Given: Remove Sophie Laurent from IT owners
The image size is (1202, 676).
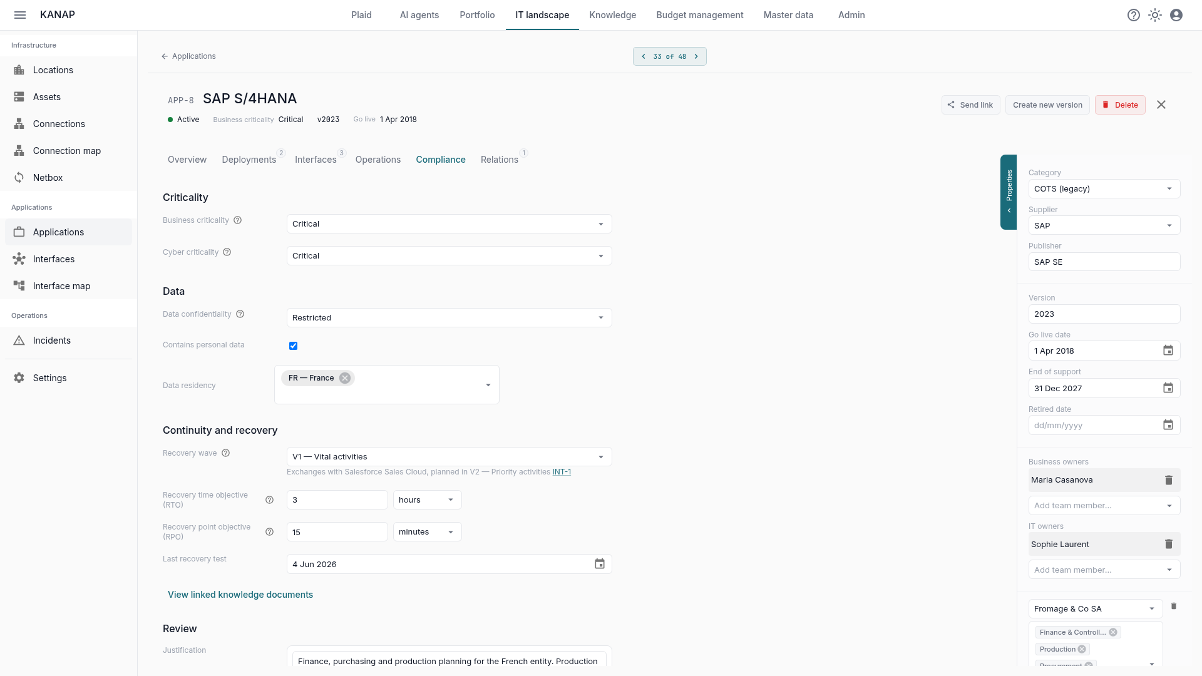Looking at the screenshot, I should [1168, 545].
